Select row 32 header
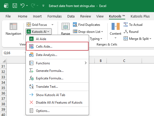 [3, 72]
